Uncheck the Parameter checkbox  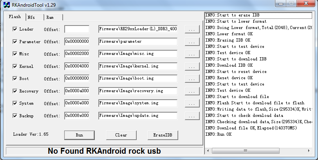click(15, 42)
